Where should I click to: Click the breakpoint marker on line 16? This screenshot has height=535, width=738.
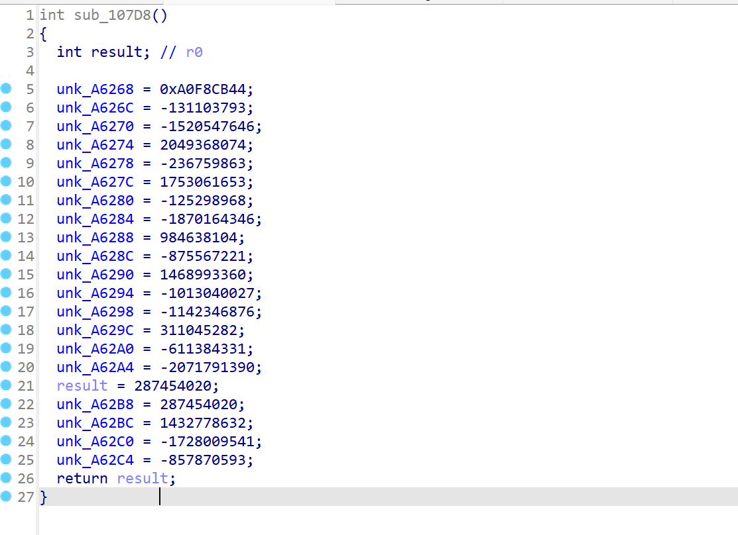[x=6, y=293]
